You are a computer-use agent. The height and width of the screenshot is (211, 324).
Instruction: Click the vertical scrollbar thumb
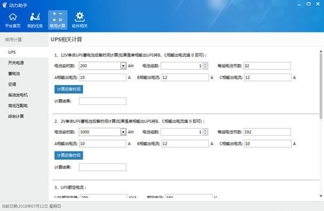pyautogui.click(x=321, y=86)
